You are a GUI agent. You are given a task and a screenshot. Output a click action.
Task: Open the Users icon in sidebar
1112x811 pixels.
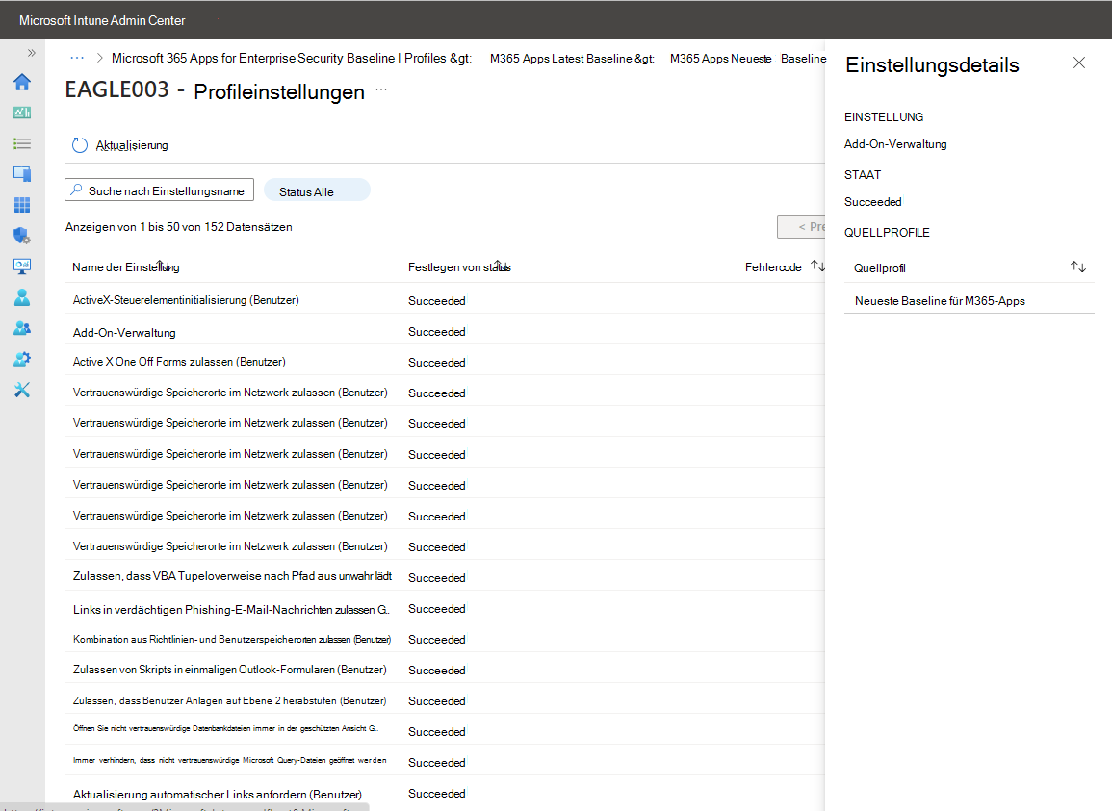click(x=22, y=297)
